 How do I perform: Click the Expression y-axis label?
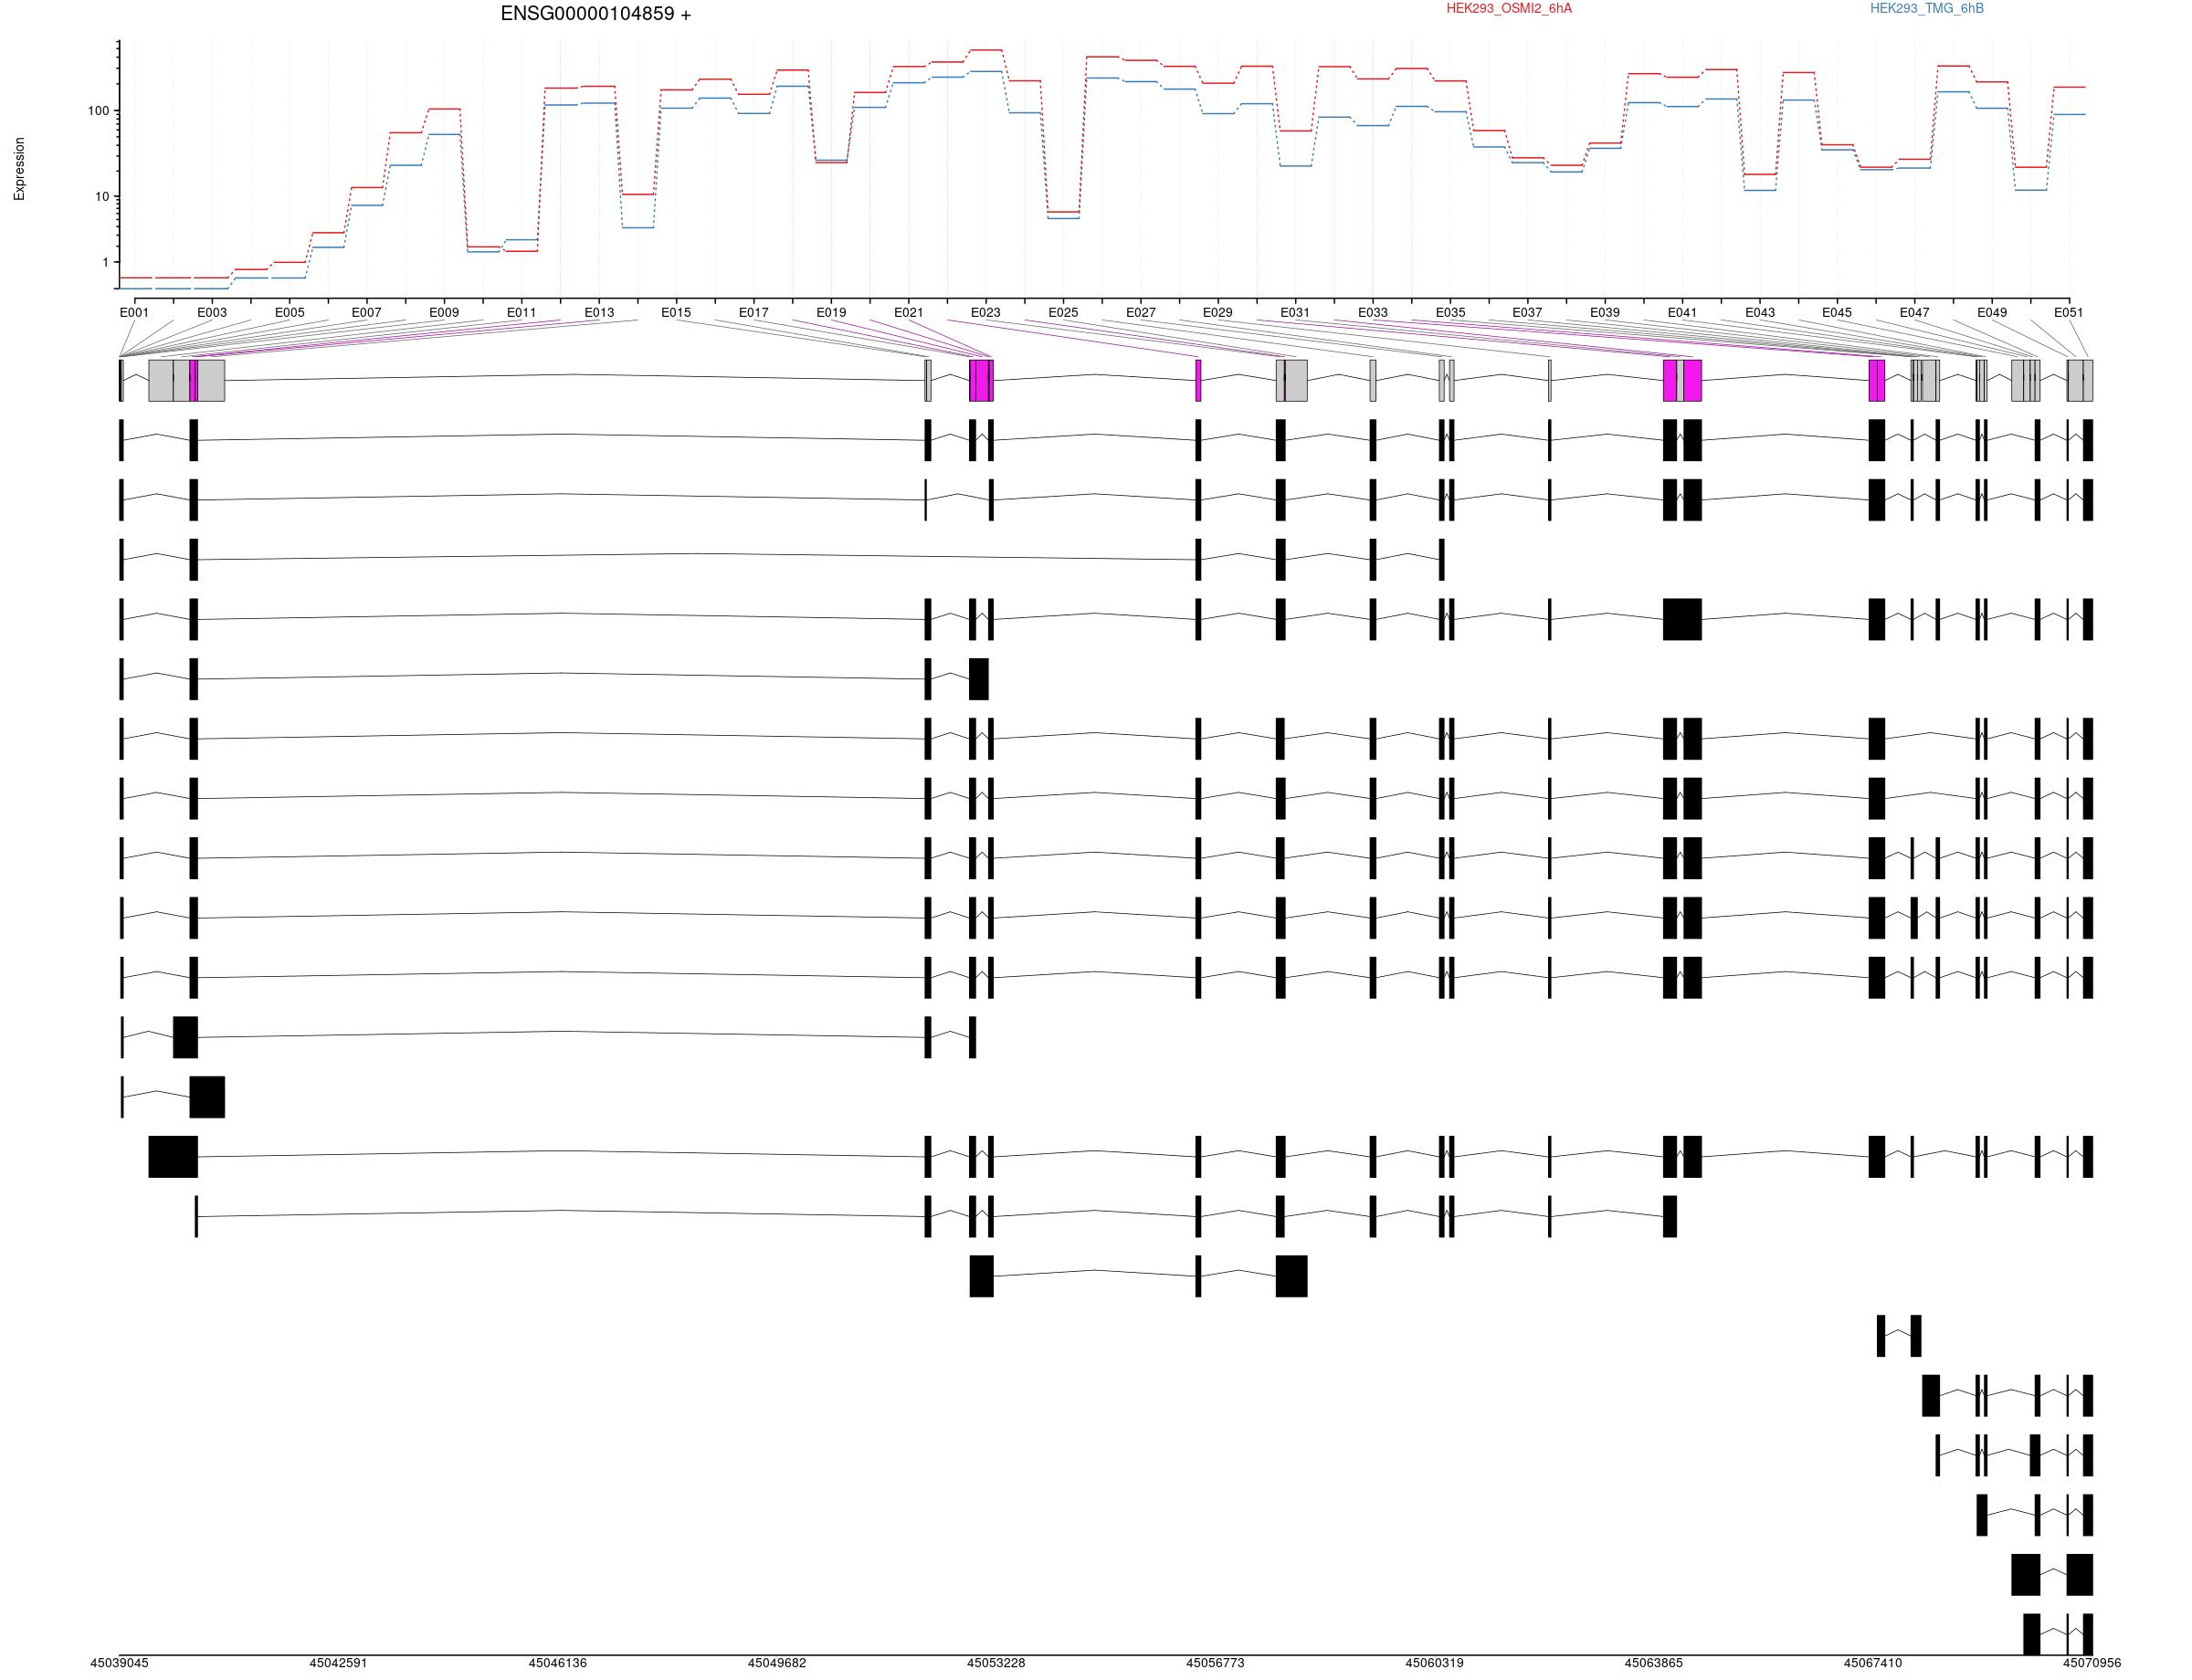[x=19, y=169]
